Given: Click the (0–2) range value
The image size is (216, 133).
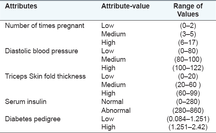Looking at the screenshot, I should coord(188,26).
